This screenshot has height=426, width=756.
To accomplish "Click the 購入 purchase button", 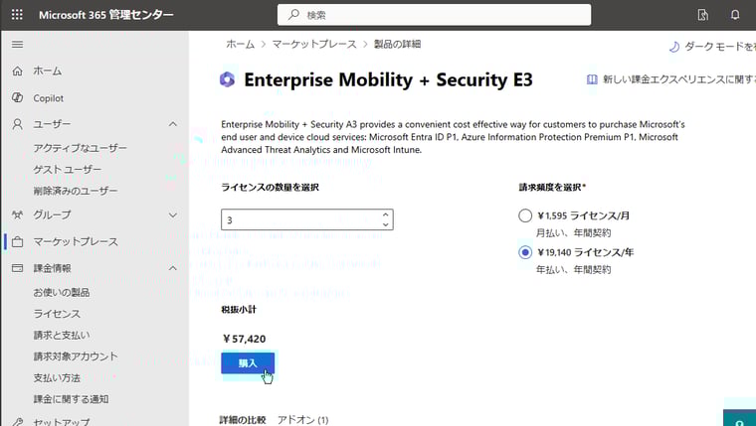I will [248, 363].
